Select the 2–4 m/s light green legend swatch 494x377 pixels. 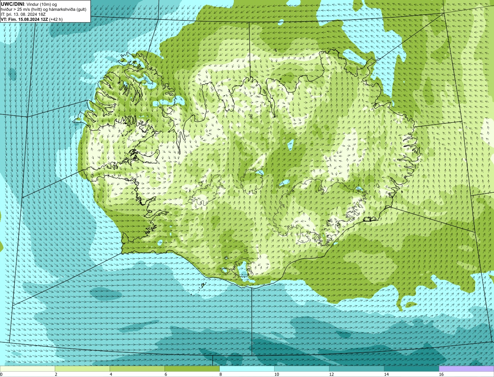tap(82, 369)
